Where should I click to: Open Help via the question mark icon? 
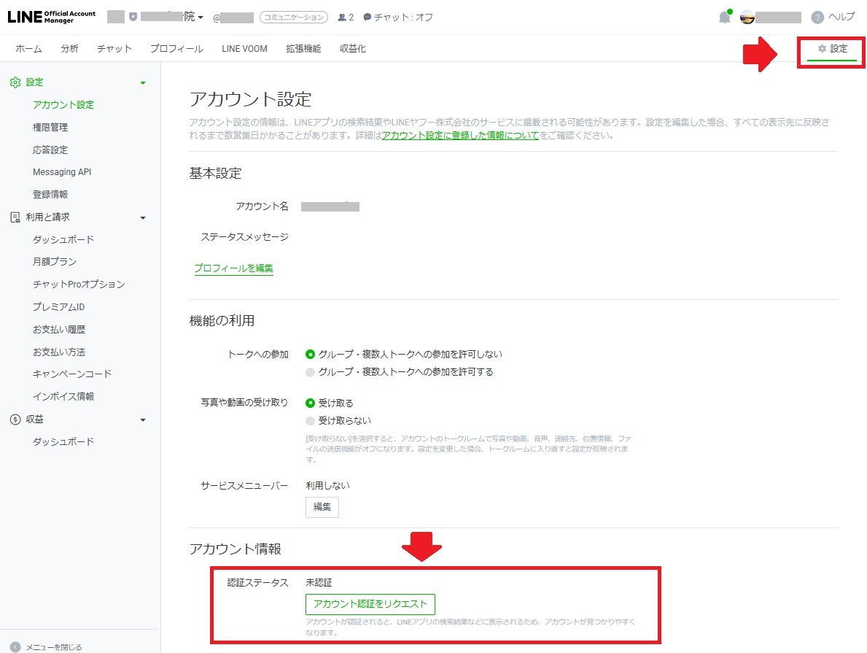tap(817, 18)
